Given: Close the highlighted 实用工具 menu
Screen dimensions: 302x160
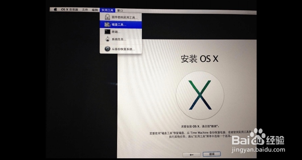Looking at the screenshot, I should [x=107, y=10].
